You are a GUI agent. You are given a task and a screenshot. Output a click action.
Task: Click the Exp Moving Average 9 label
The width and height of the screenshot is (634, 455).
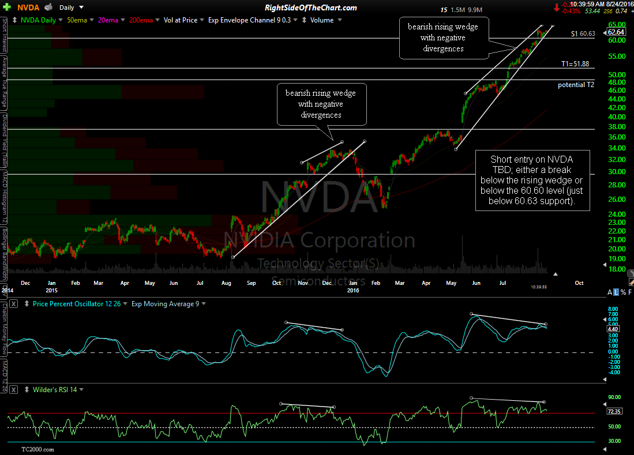165,303
